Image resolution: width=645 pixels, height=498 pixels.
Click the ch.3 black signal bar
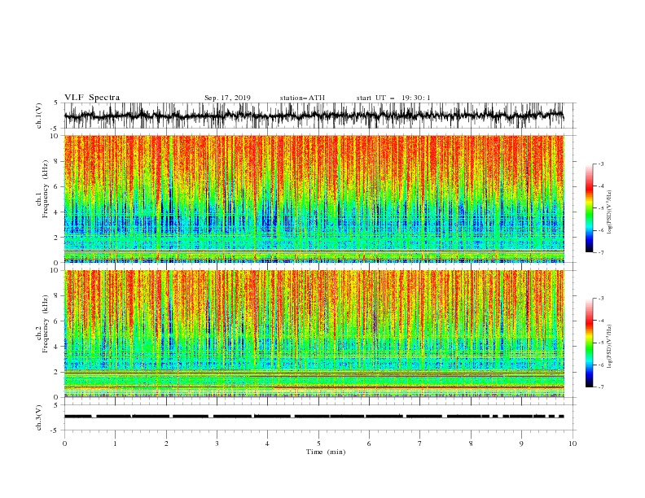click(314, 417)
